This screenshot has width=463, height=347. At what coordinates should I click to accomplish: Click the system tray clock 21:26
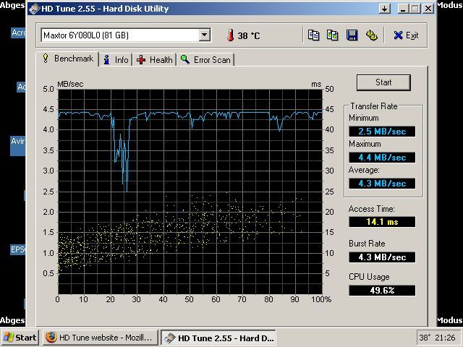(x=446, y=338)
